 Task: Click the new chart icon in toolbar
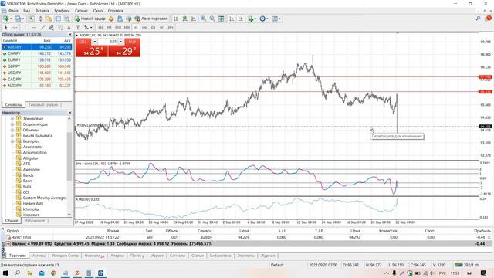click(6, 19)
